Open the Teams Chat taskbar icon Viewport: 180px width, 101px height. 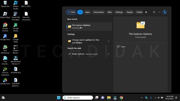[x=103, y=98]
